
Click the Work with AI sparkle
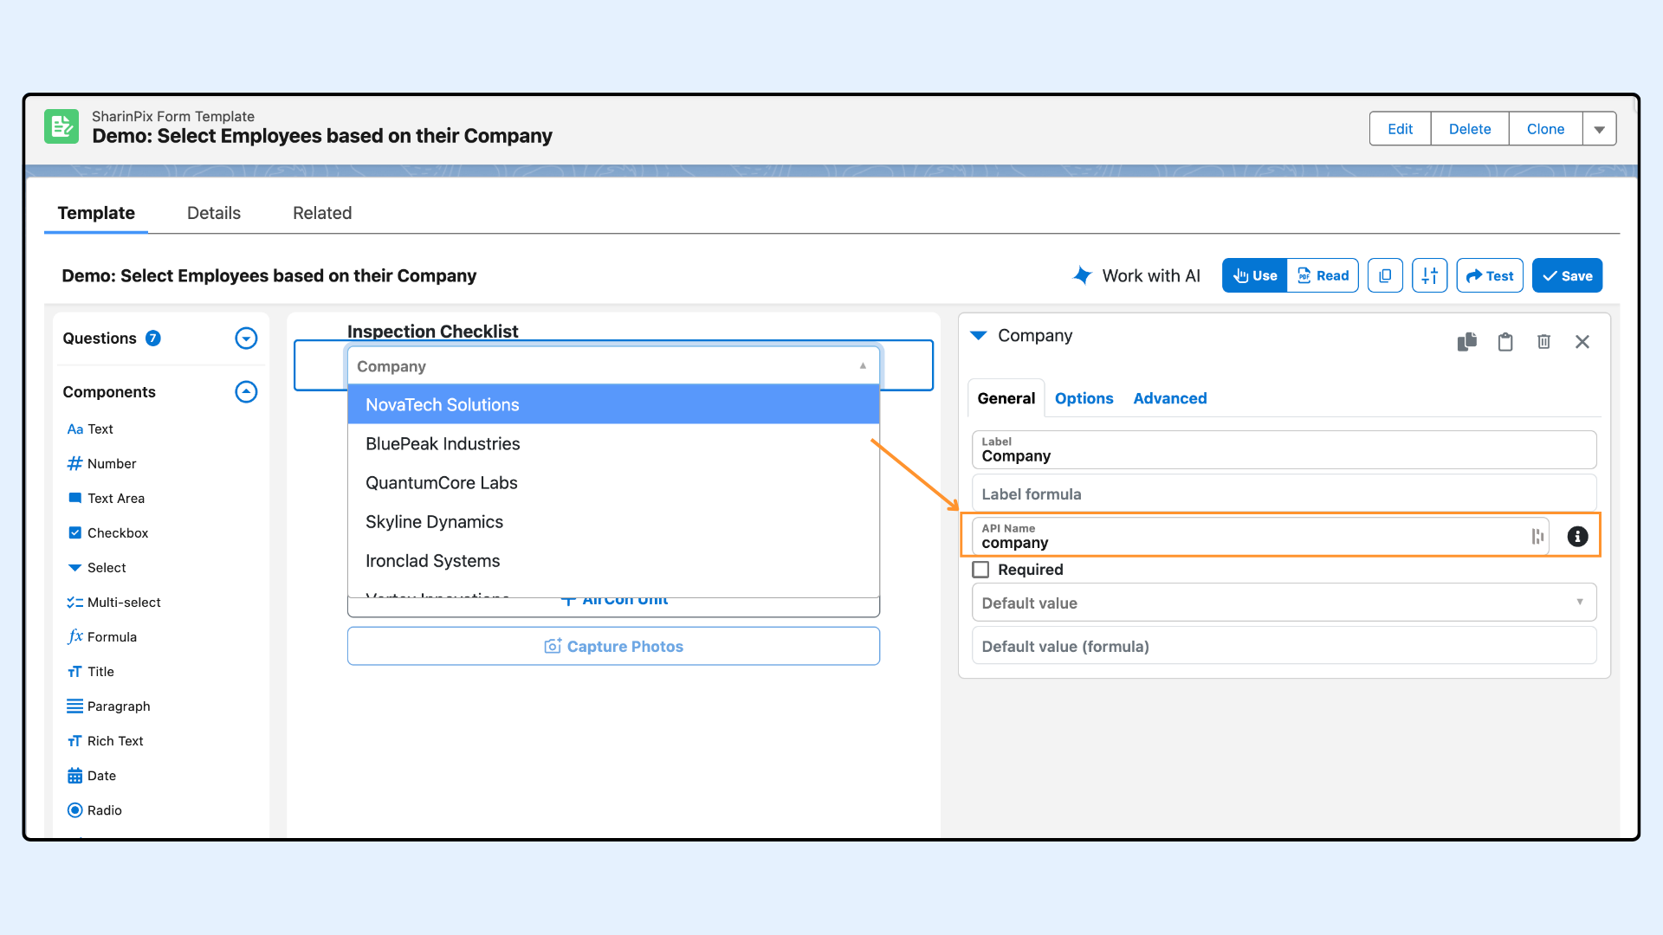point(1083,275)
